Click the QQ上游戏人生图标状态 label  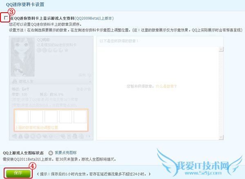(23, 153)
